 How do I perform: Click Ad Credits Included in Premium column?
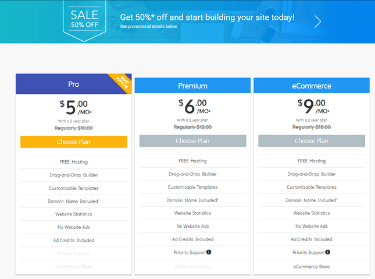[193, 239]
